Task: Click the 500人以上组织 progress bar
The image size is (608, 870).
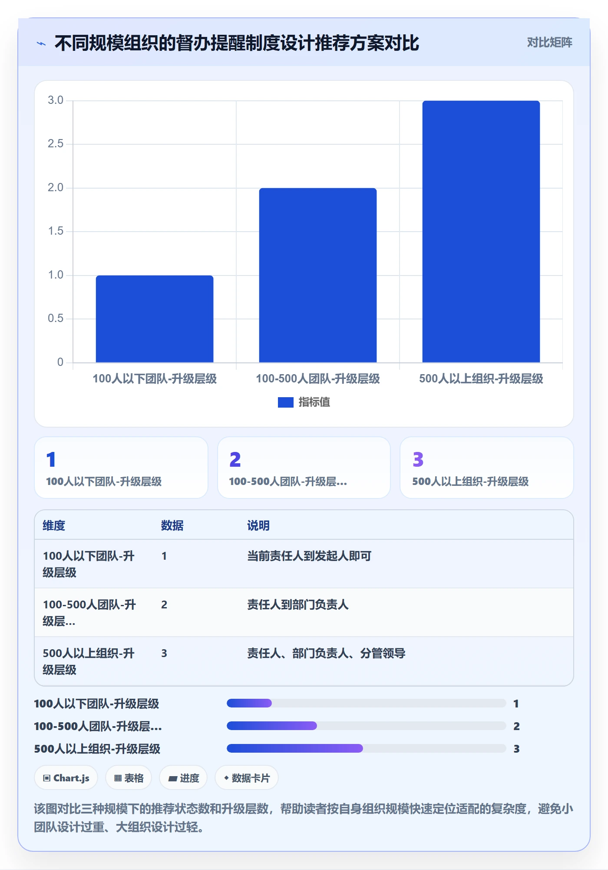Action: pos(366,748)
